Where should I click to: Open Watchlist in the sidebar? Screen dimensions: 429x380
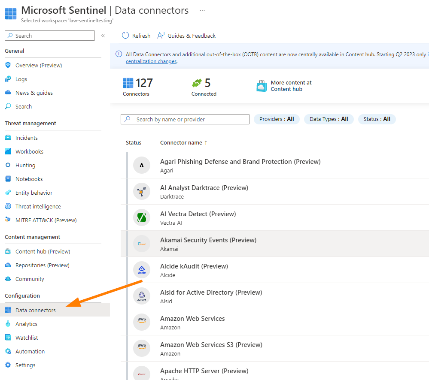[x=27, y=338]
